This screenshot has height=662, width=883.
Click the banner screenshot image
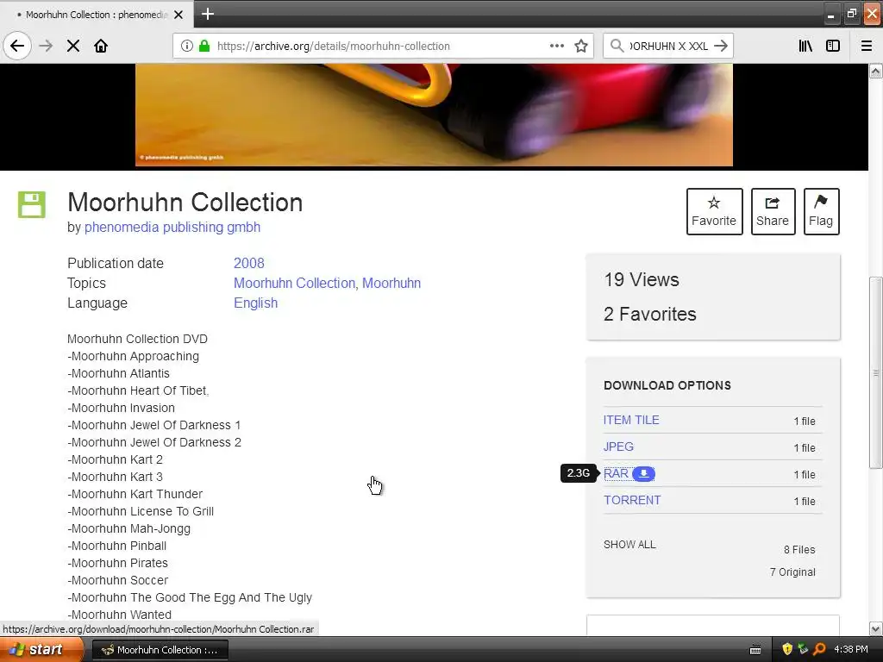coord(435,115)
